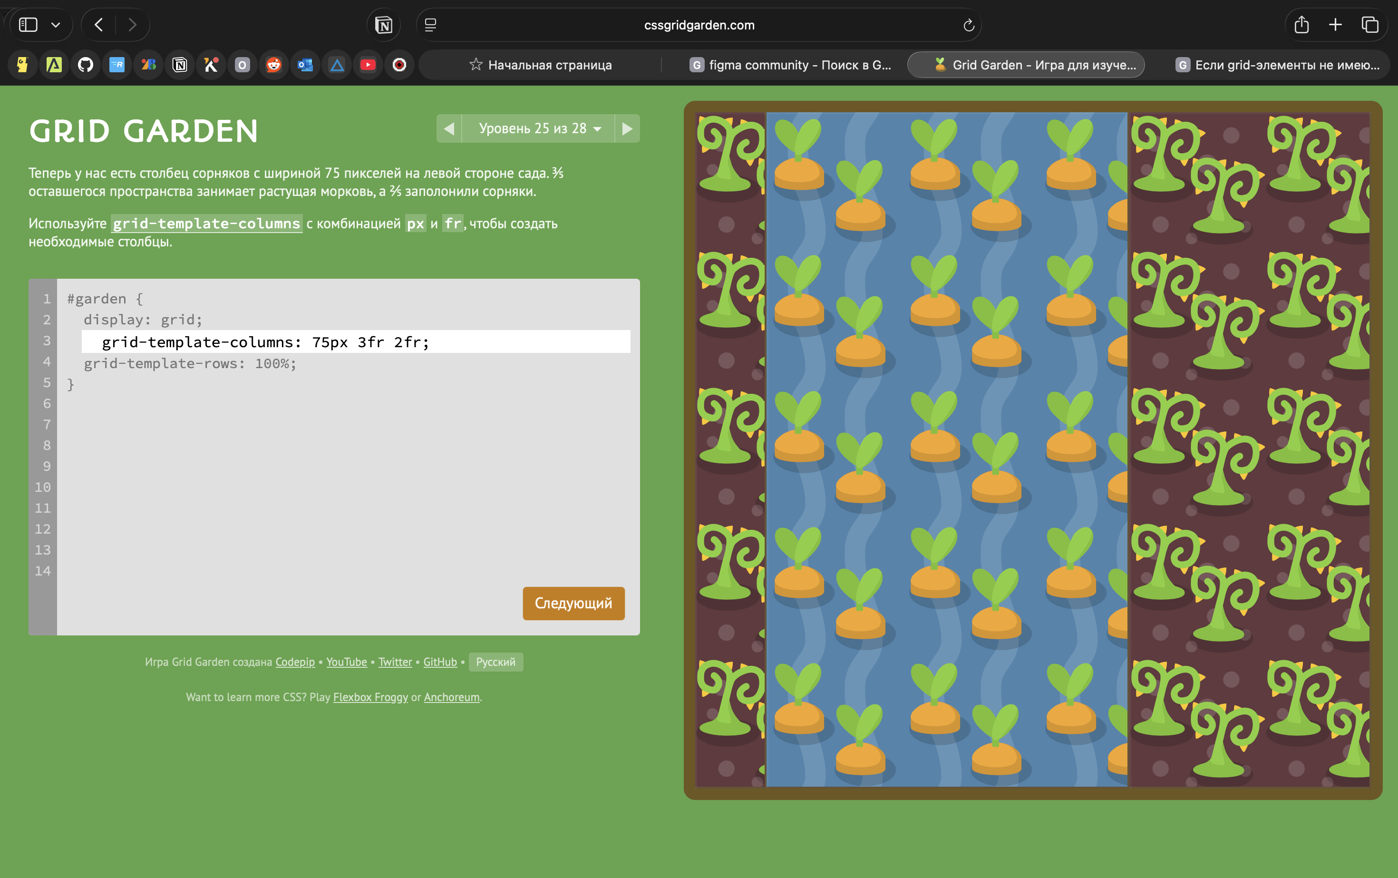This screenshot has width=1398, height=878.
Task: Open the GitHub pinned tab
Action: click(85, 65)
